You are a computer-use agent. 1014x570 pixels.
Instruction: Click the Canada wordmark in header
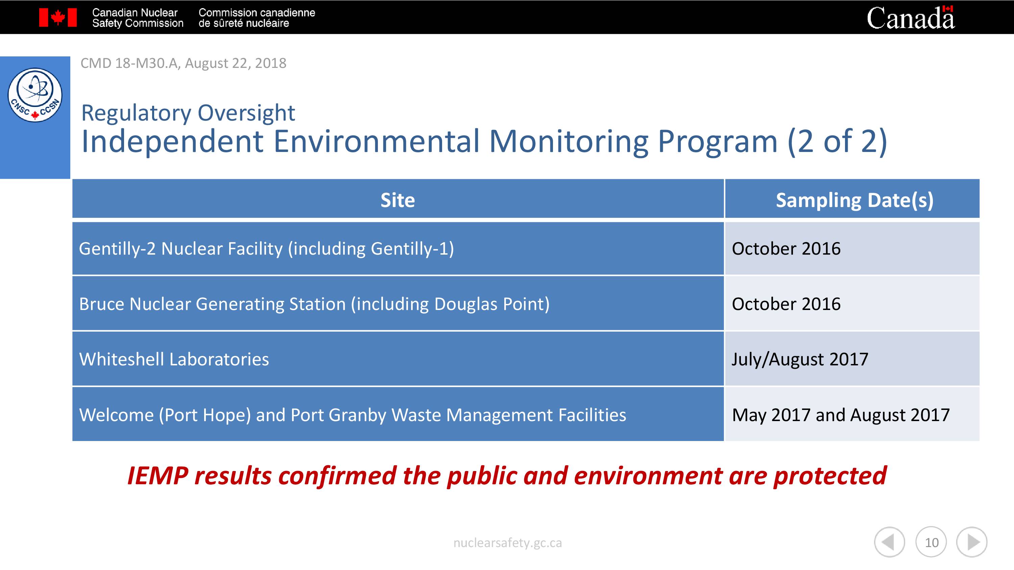[911, 18]
